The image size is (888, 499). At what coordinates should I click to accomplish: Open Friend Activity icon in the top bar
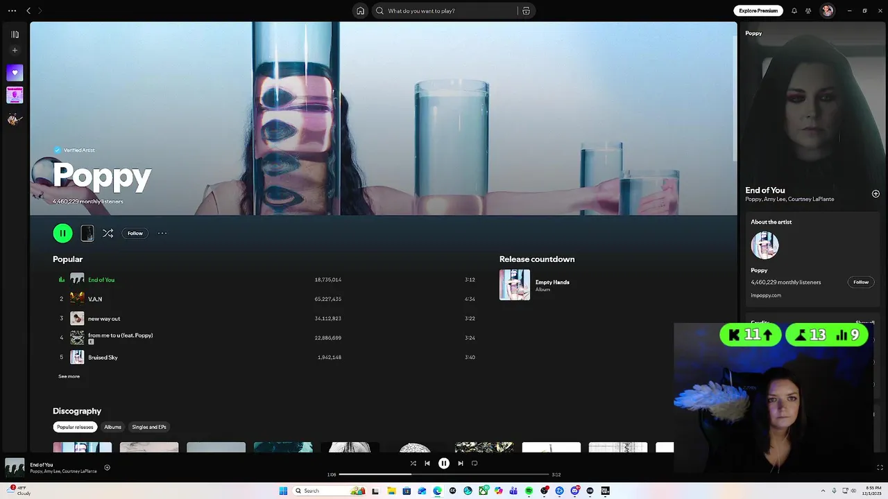808,10
